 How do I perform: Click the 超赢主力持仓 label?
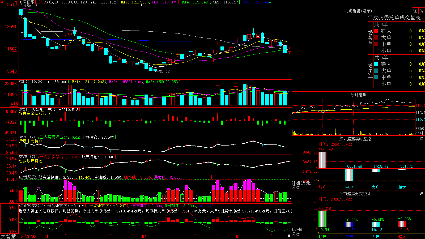(x=31, y=141)
